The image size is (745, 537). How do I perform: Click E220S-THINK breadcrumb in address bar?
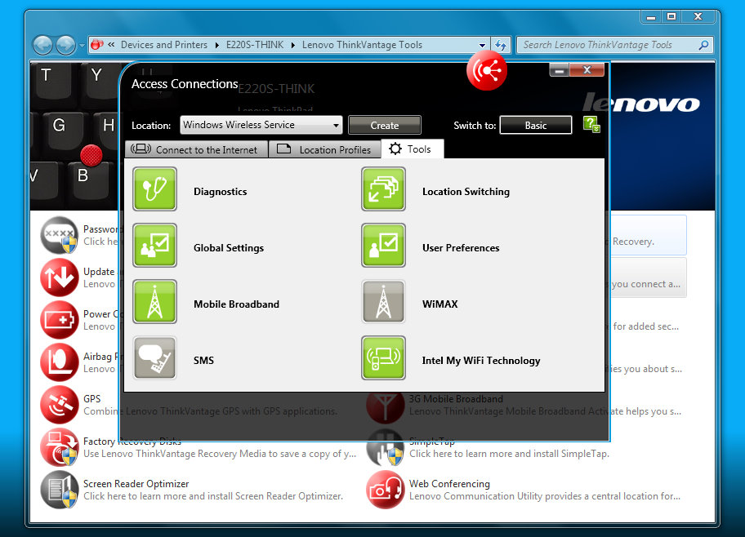pos(255,45)
